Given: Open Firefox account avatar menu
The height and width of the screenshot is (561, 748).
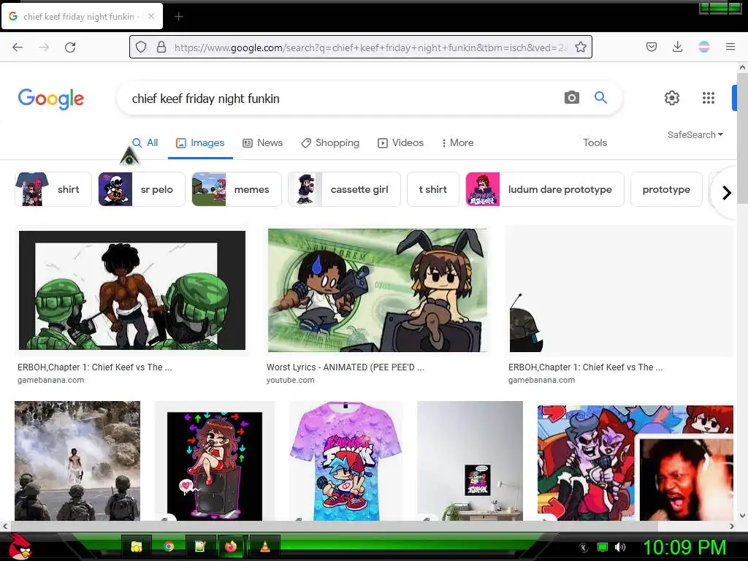Looking at the screenshot, I should [x=704, y=47].
